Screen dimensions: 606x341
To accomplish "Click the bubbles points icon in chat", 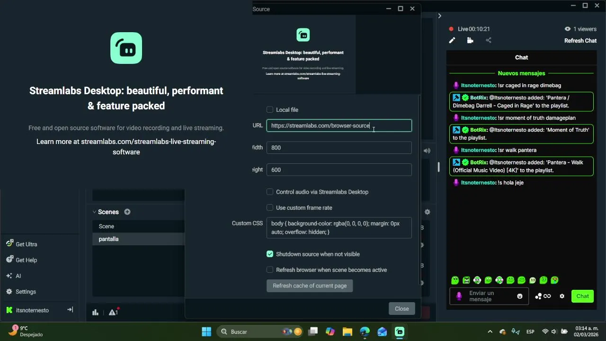I will point(538,296).
